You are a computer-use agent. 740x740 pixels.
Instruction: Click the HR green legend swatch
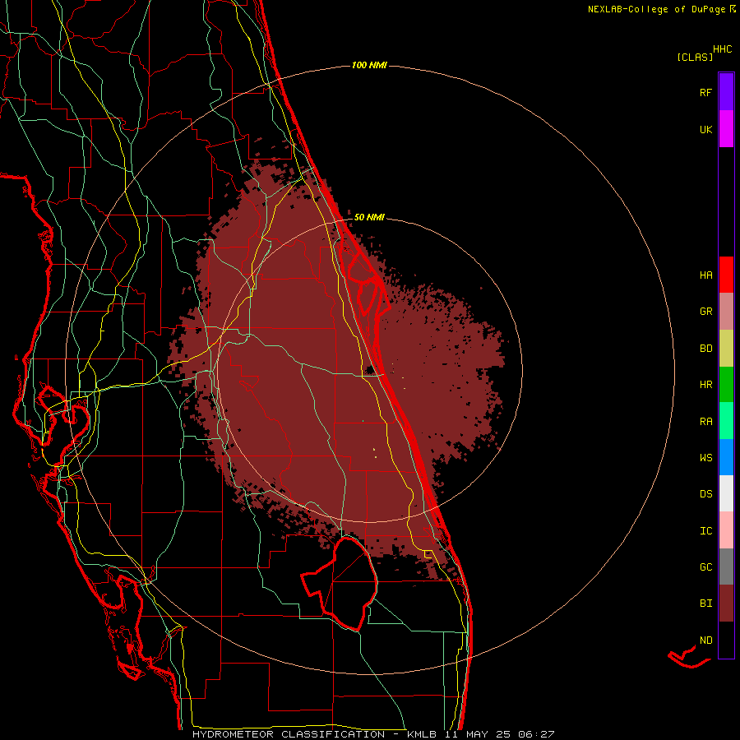point(726,385)
